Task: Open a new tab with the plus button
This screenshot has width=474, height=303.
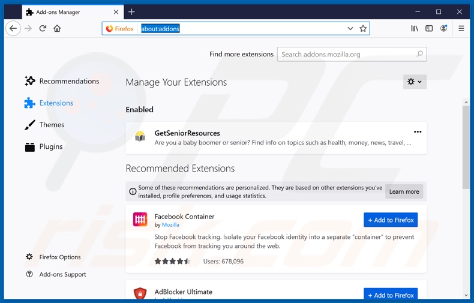Action: pos(131,12)
